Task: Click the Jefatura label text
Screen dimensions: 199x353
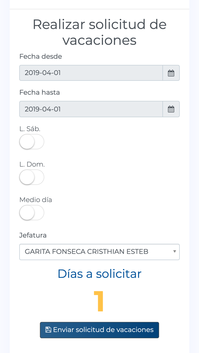Action: click(33, 235)
